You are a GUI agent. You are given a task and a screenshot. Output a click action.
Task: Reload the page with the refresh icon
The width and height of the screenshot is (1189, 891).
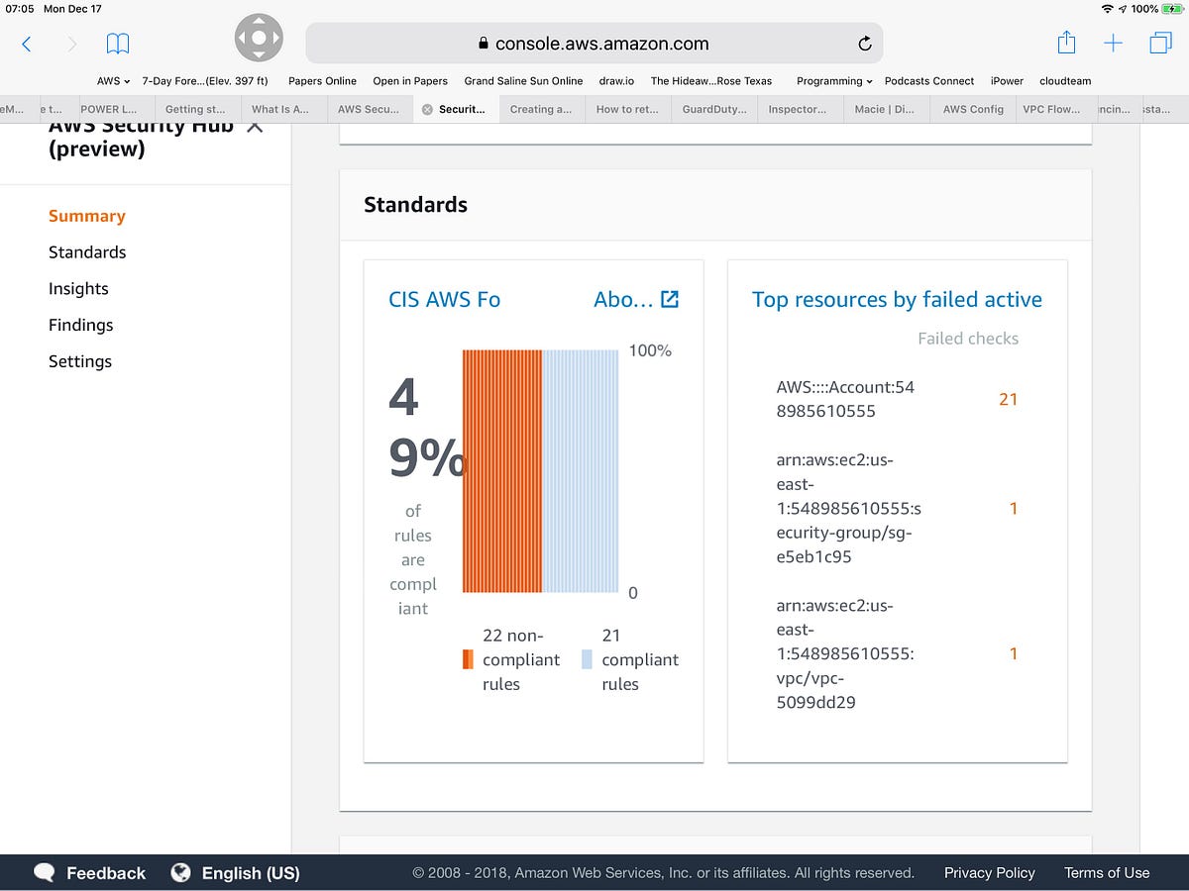(862, 44)
